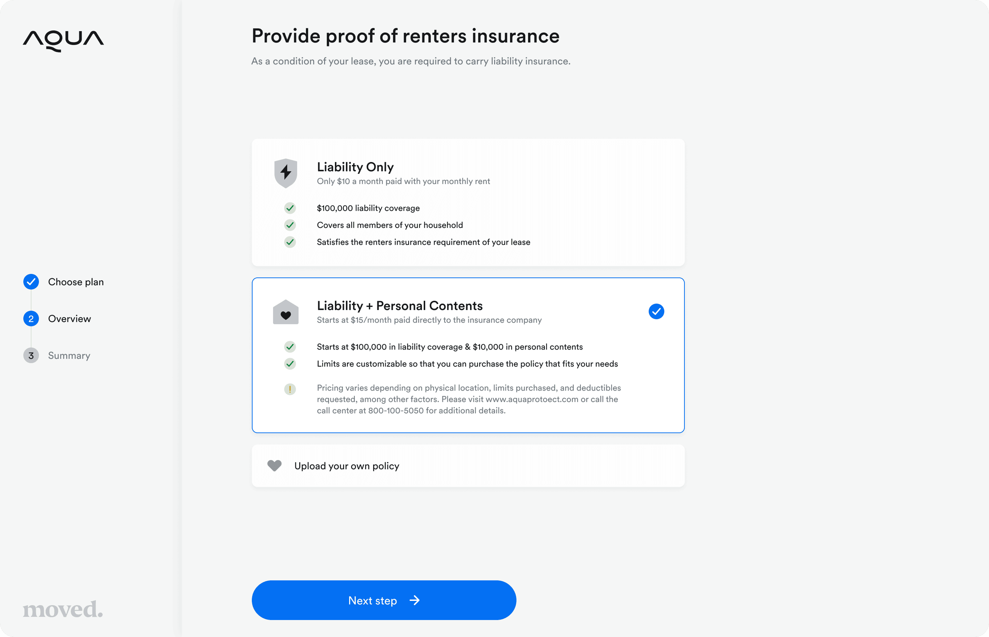Click the green check beside $100,000 liability coverage

click(x=290, y=208)
